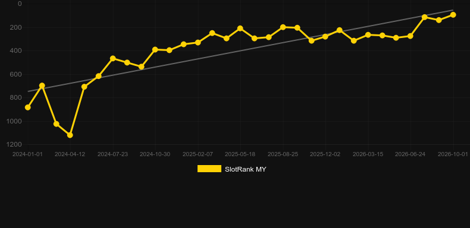Select the lowest data point above 2024-04-12
Viewport: 470px width, 228px height.
pyautogui.click(x=70, y=135)
